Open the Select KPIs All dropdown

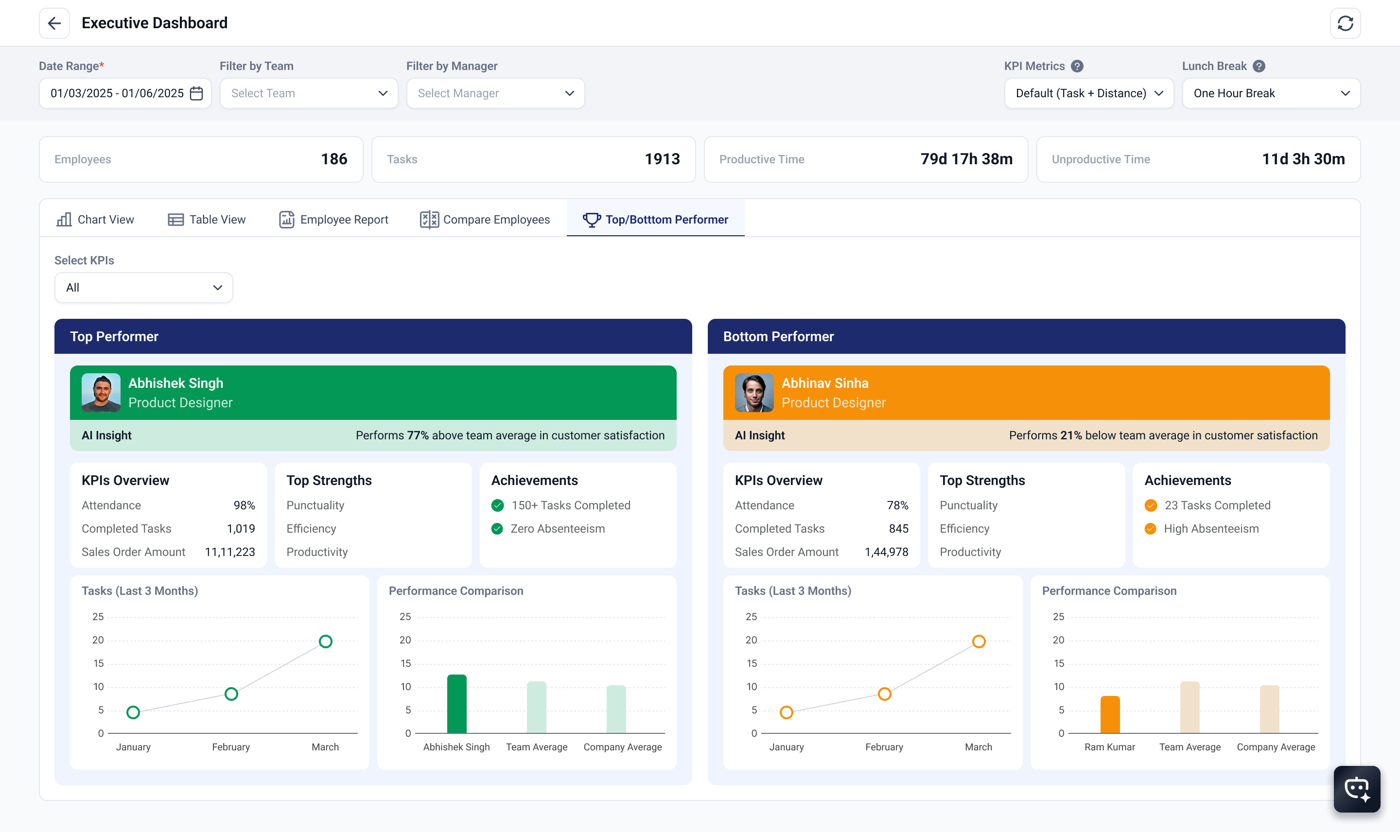[143, 288]
